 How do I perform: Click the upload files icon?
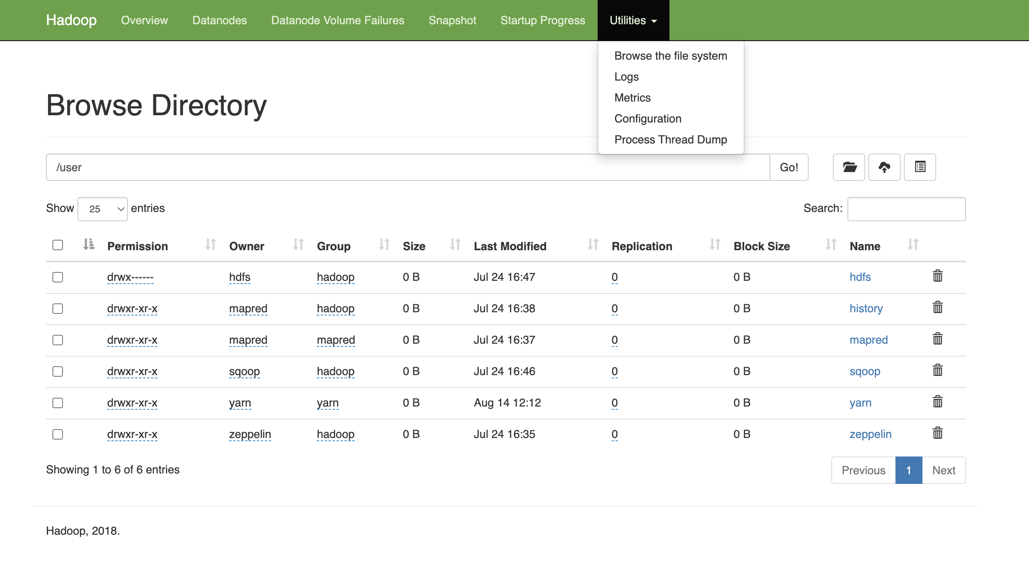click(884, 167)
